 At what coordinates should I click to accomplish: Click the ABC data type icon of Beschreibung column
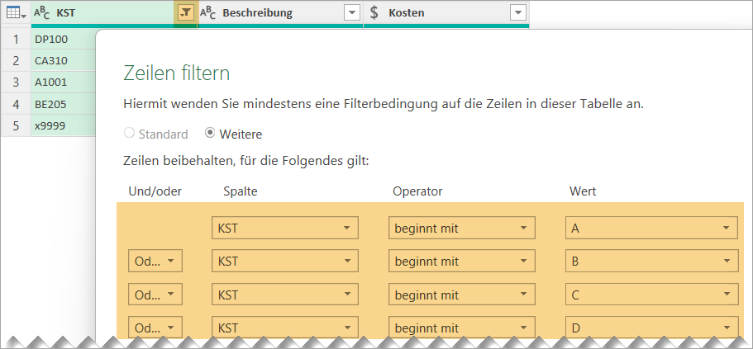coord(208,13)
